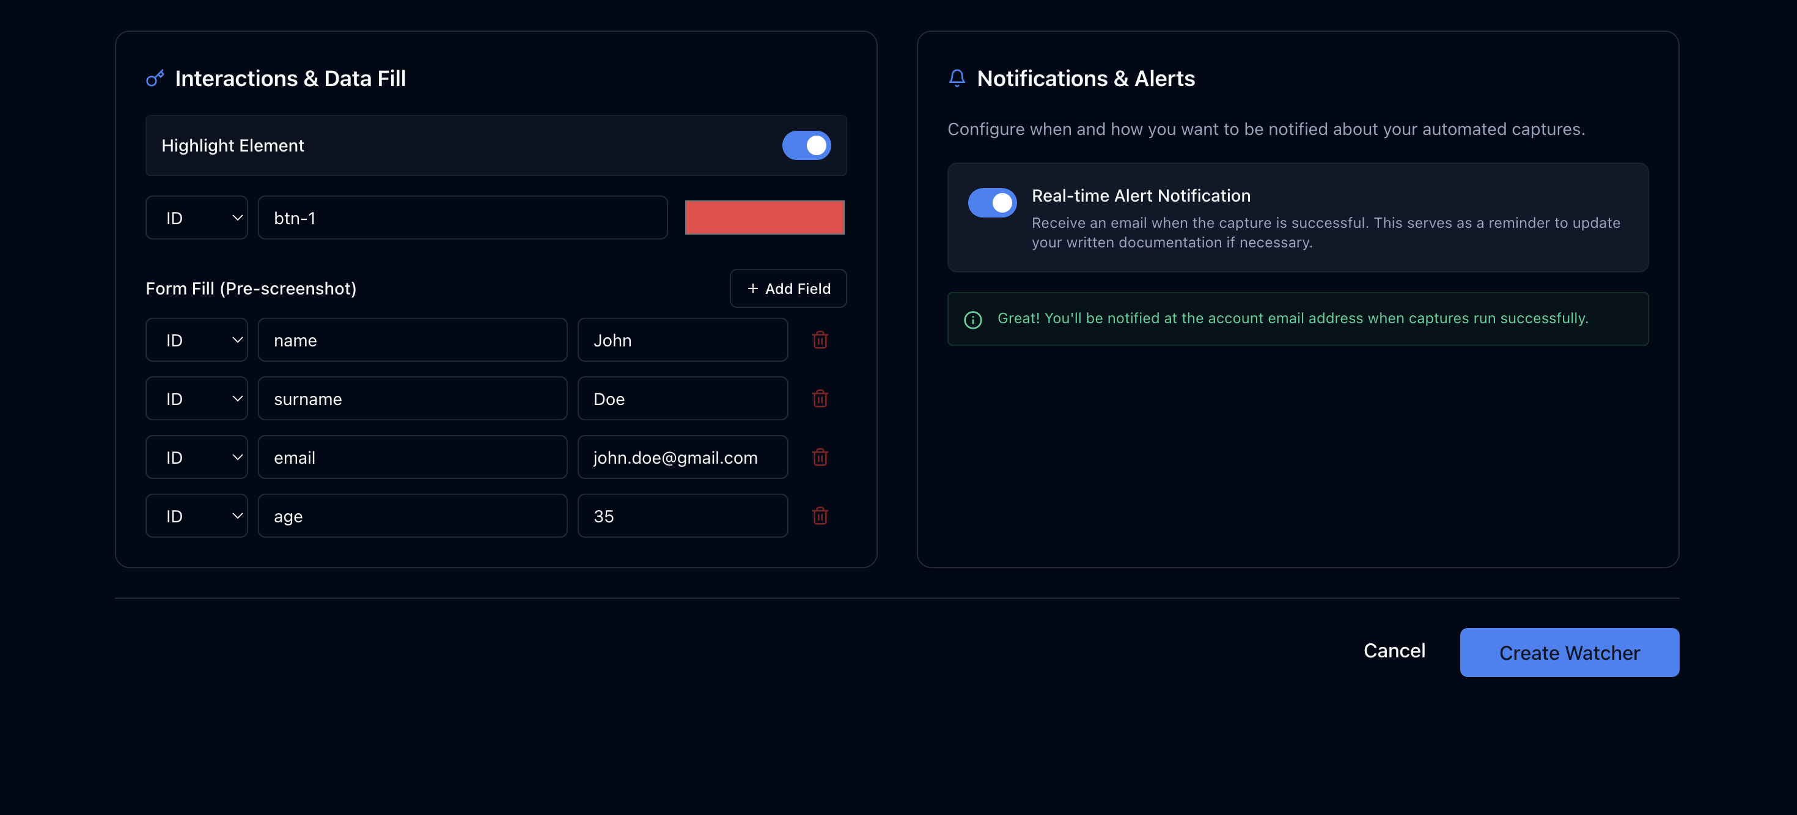Screen dimensions: 1797x815
Task: Expand the ID dropdown for the name row
Action: [197, 340]
